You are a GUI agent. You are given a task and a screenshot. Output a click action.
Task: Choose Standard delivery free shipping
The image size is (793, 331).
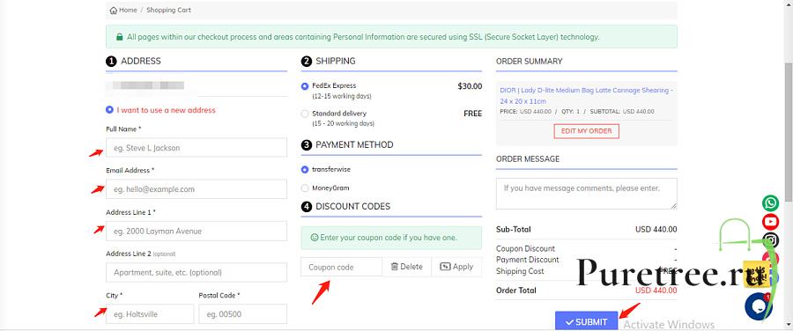click(305, 114)
